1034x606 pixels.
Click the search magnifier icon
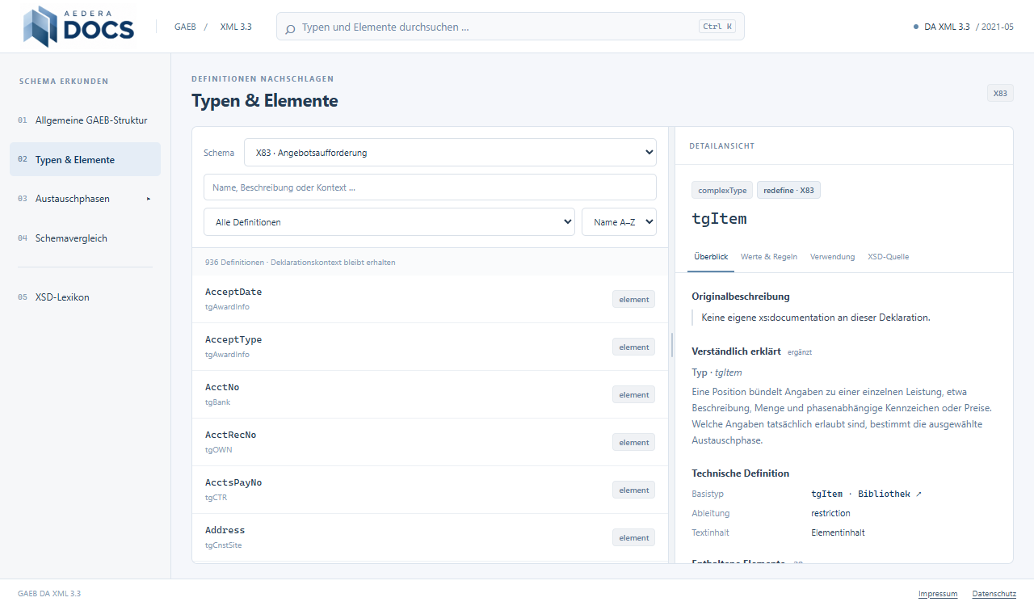pos(290,27)
